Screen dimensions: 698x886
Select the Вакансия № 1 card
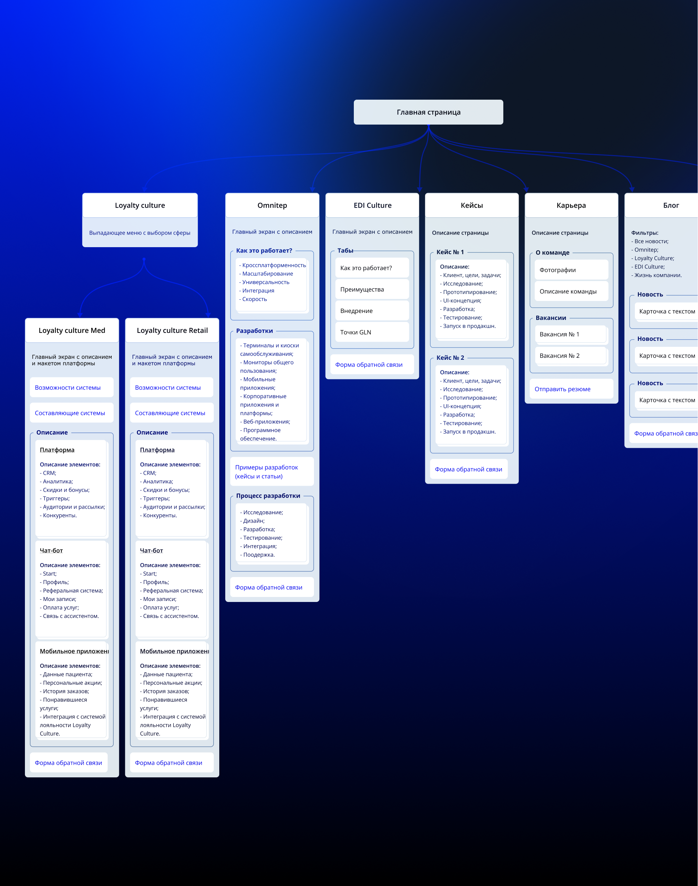click(x=570, y=334)
